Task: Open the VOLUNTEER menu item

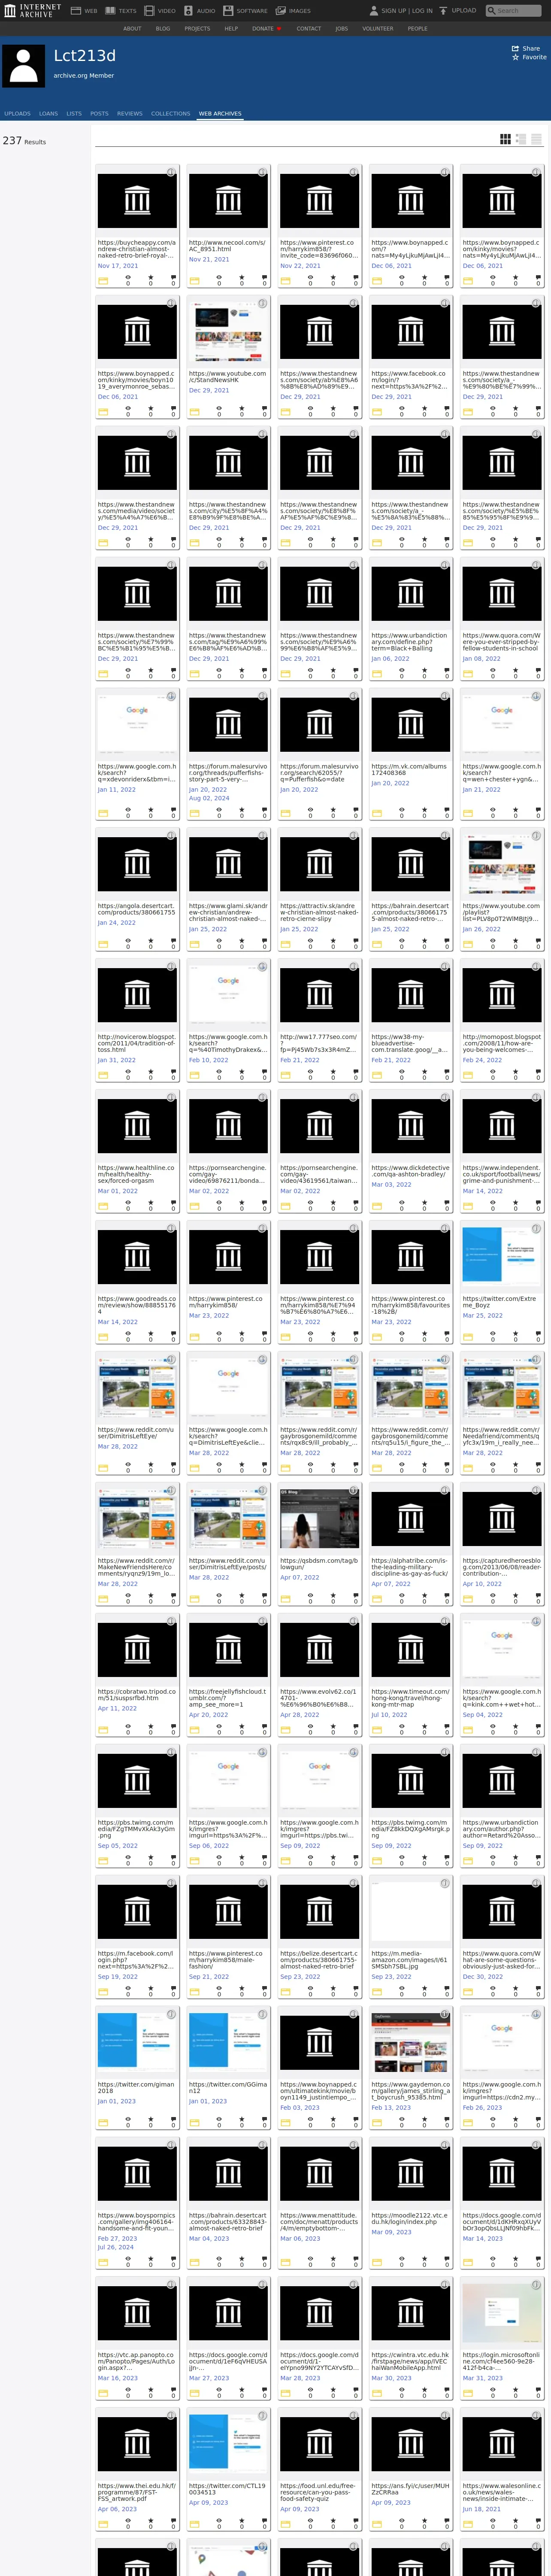Action: (x=378, y=29)
